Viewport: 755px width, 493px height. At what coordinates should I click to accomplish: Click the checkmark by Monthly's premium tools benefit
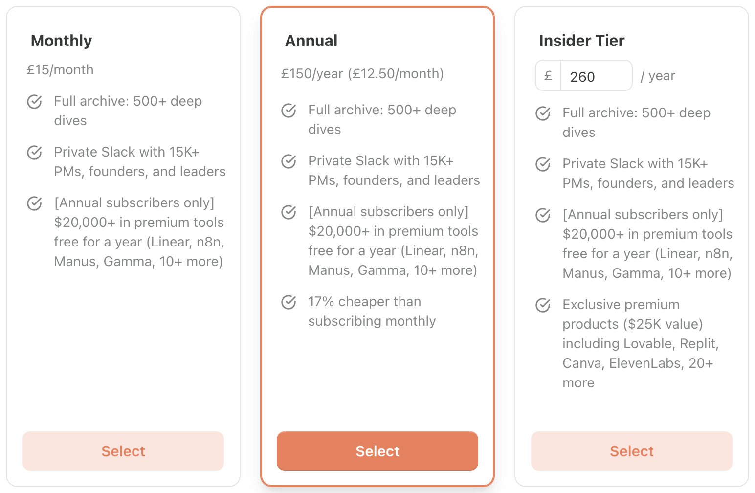click(x=34, y=203)
